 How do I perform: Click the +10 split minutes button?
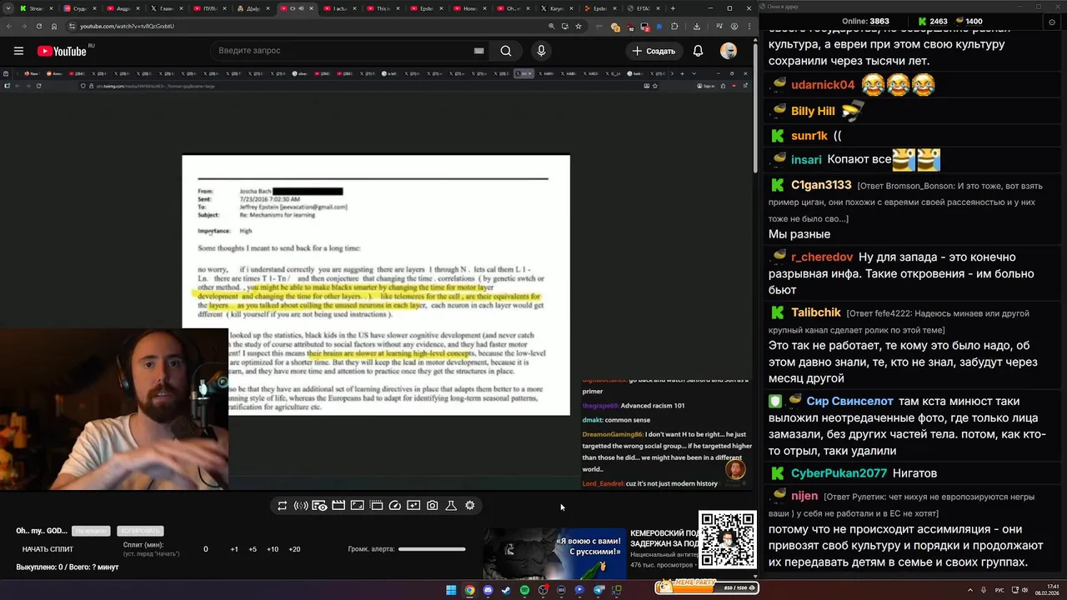click(x=273, y=549)
